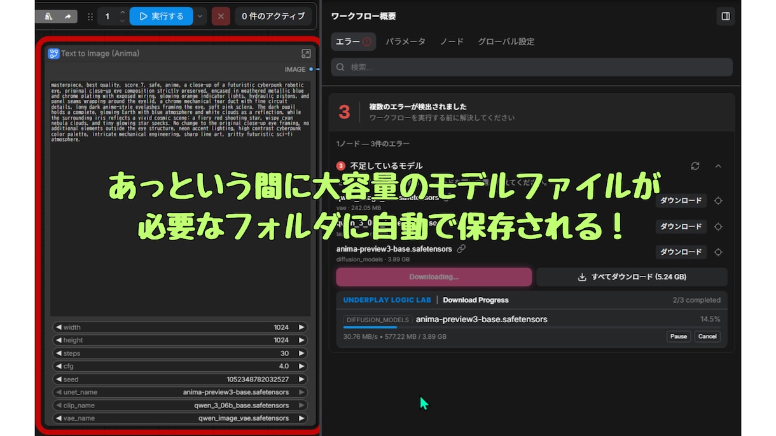Copy link icon next to anima-preview3-base.safetensors

[x=461, y=249]
